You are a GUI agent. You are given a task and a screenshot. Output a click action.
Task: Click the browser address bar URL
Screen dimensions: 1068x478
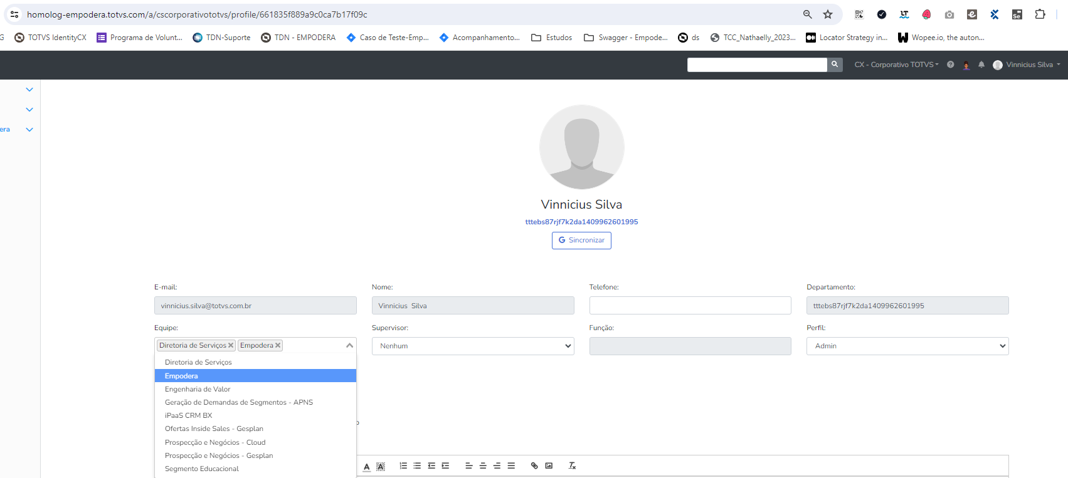pos(197,14)
